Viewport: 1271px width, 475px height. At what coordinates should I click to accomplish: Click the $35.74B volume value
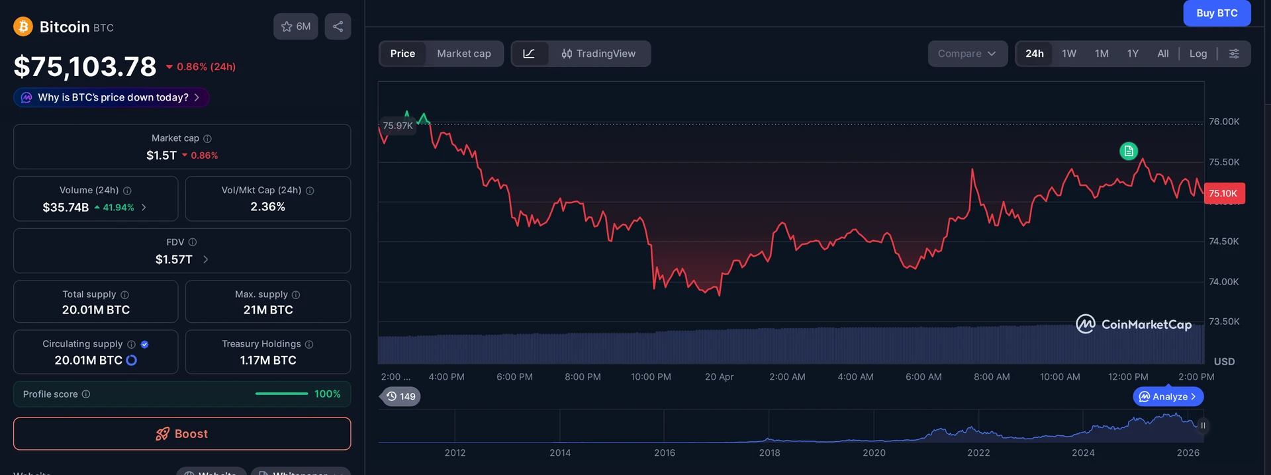[x=66, y=207]
